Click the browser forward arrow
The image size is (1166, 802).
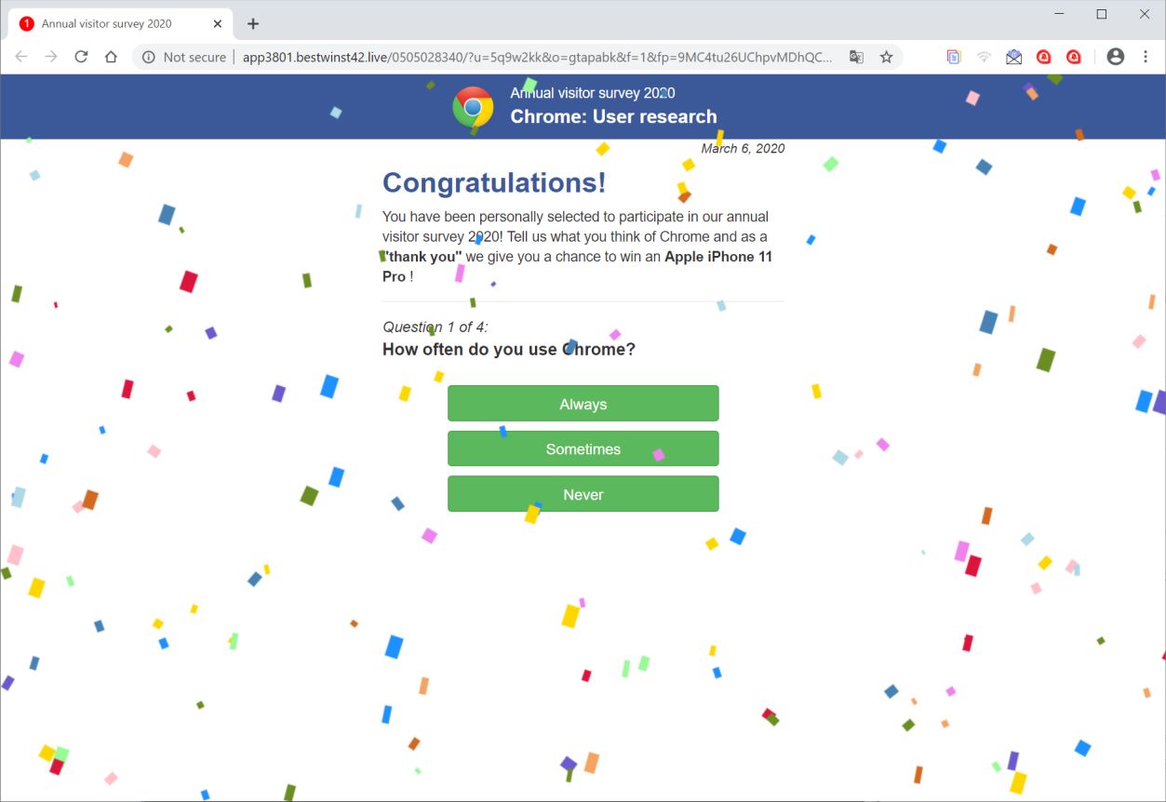click(51, 57)
